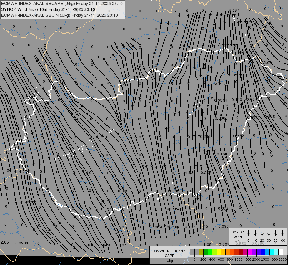Pick the dark green CAPE legend swatch
Image resolution: width=288 pixels, height=265 pixels.
point(206,252)
